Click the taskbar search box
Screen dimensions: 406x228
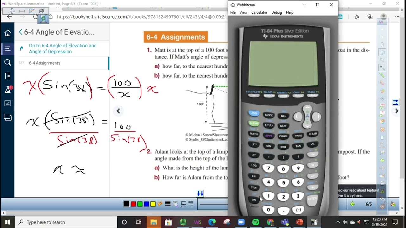point(66,222)
